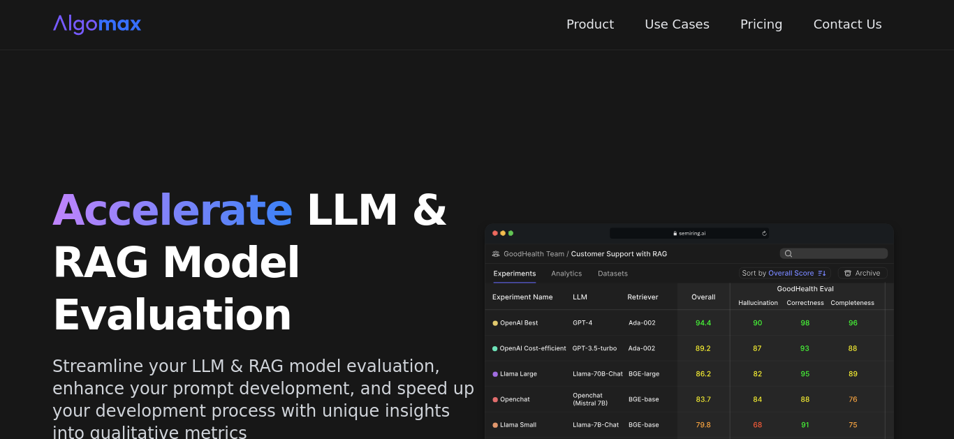Click the 83.7 overall score
This screenshot has height=439, width=954.
tap(703, 399)
